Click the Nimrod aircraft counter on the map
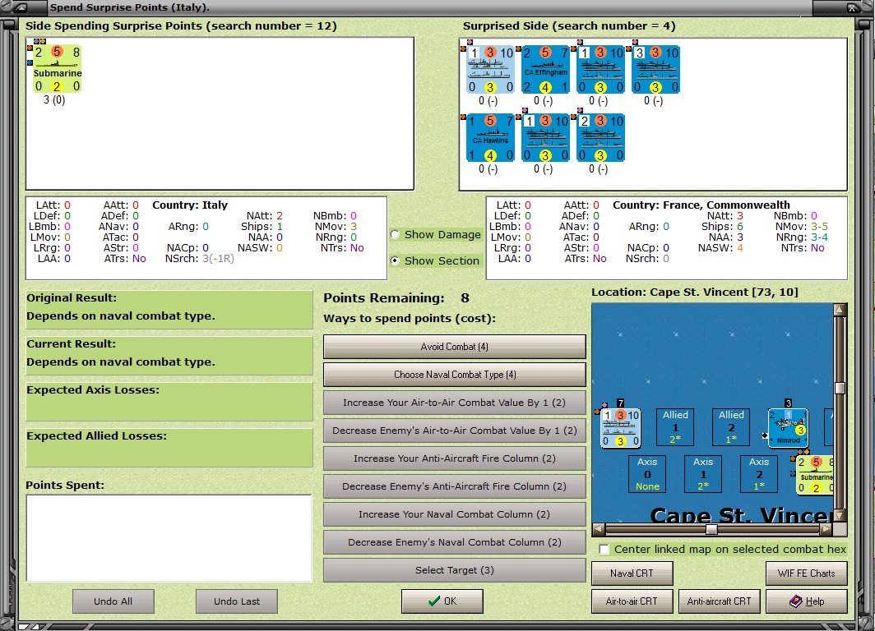875x631 pixels. coord(788,428)
